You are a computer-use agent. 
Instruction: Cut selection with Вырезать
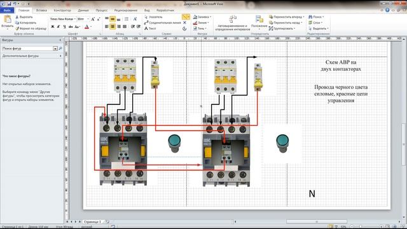[x=24, y=17]
